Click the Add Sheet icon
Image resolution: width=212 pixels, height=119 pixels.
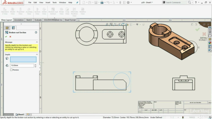pyautogui.click(x=28, y=114)
